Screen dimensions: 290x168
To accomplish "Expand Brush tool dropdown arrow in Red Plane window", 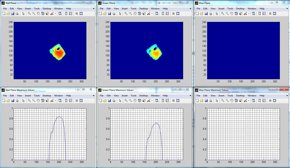I will click(55, 14).
